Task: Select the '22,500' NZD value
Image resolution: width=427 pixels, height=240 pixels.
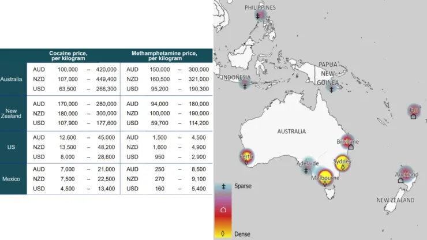Action: (x=107, y=179)
